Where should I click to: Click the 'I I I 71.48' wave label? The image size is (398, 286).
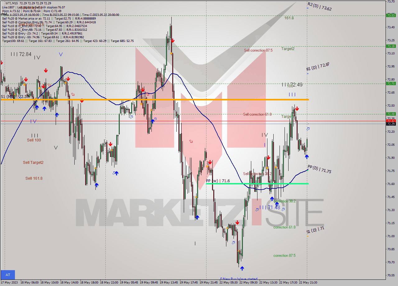point(270,207)
